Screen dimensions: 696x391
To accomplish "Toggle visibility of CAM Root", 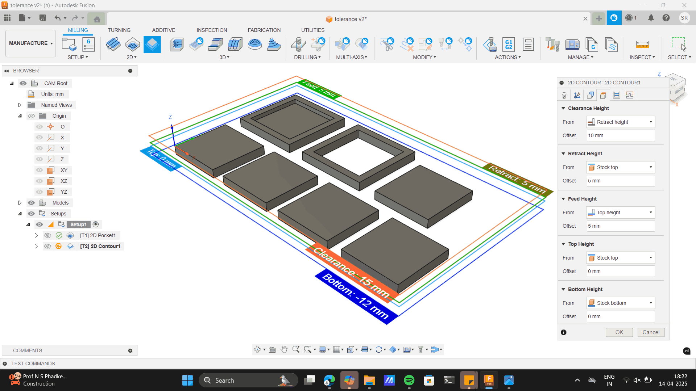I will [x=23, y=83].
